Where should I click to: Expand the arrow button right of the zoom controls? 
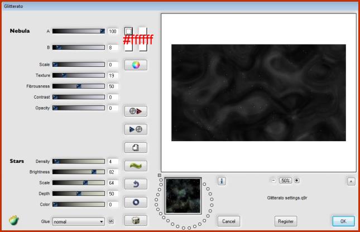pyautogui.click(x=351, y=181)
